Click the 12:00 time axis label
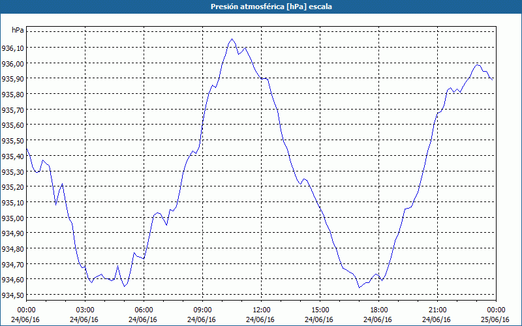Image resolution: width=522 pixels, height=326 pixels. click(262, 310)
